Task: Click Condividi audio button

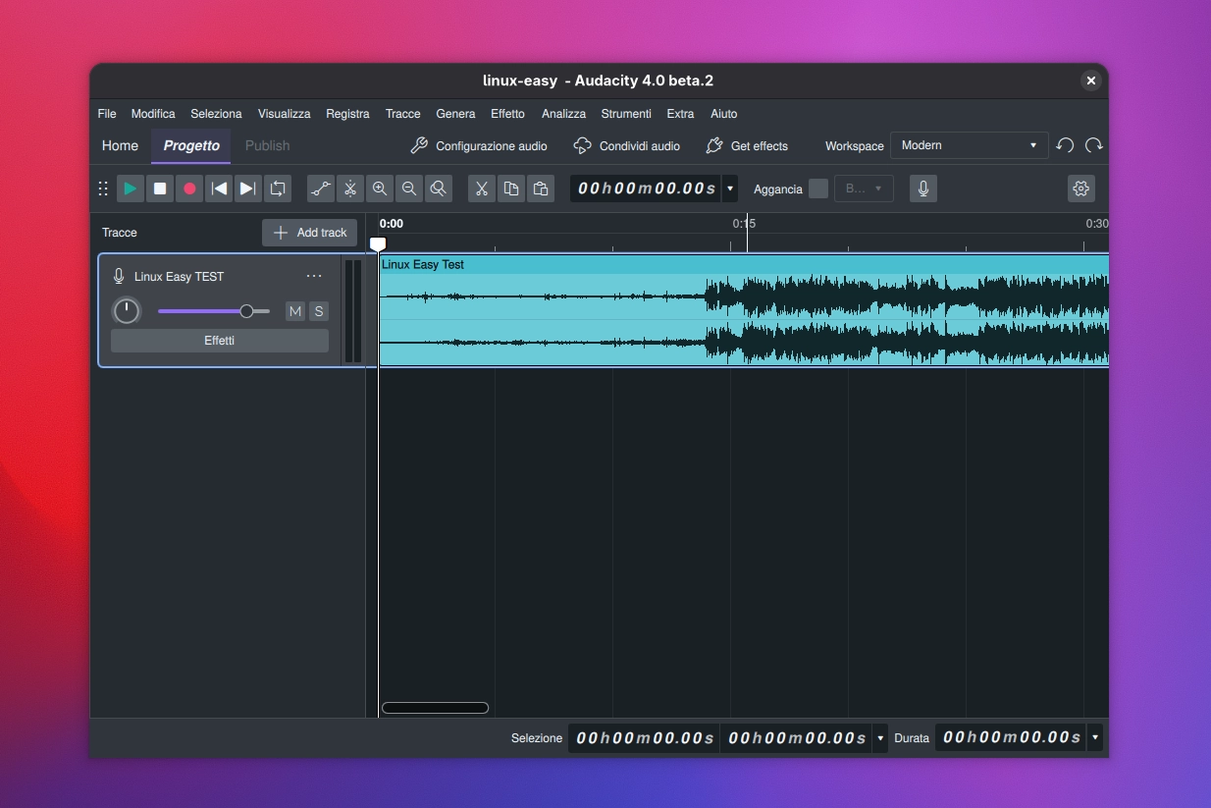Action: tap(626, 145)
